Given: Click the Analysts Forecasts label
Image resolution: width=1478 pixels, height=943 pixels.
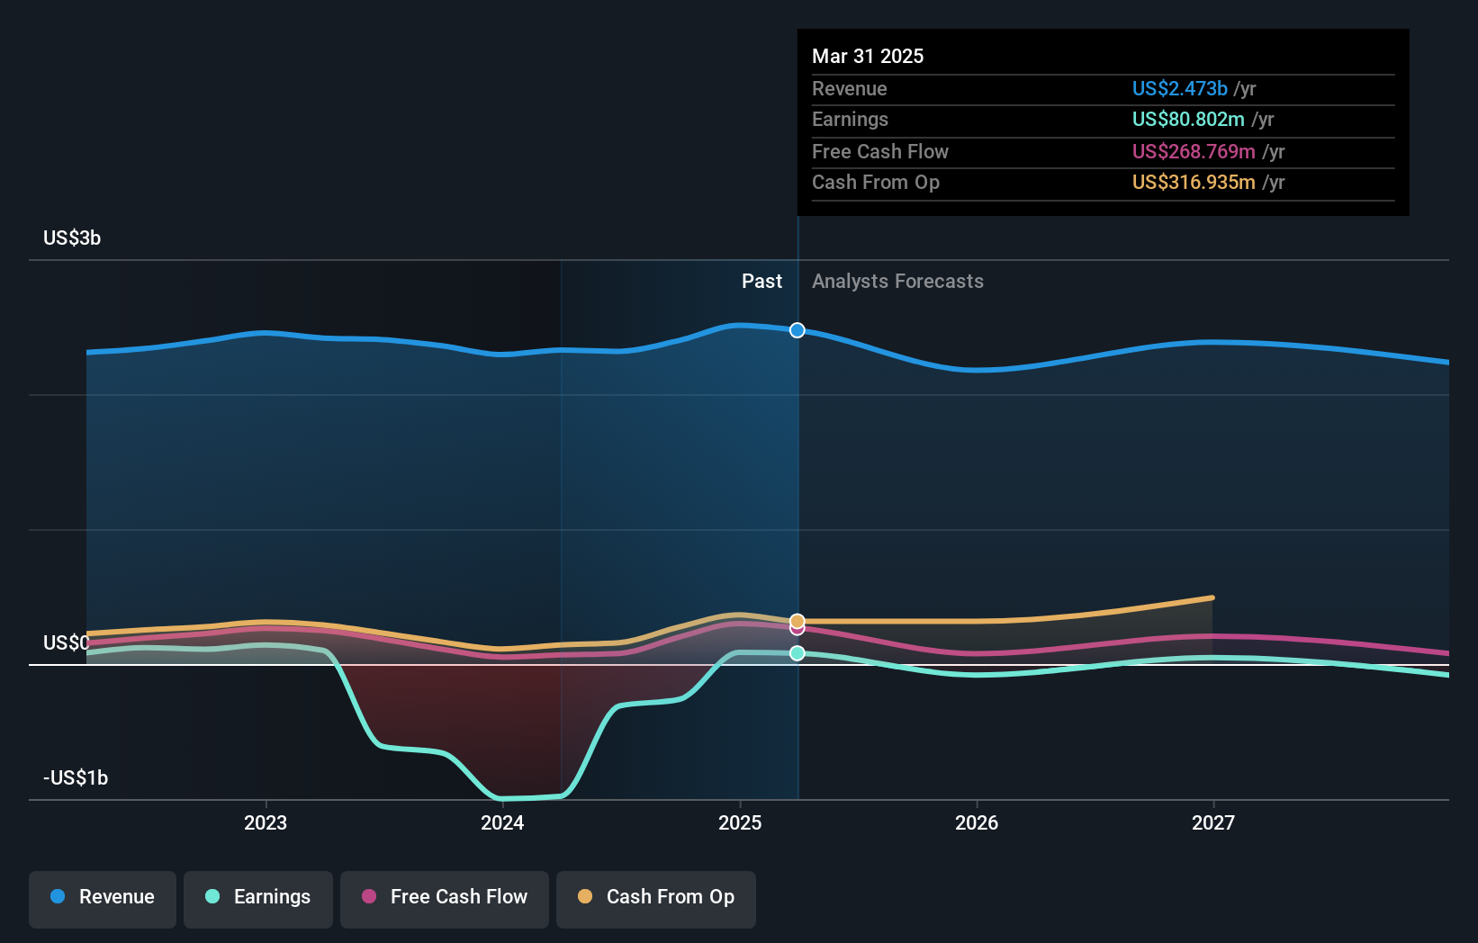Looking at the screenshot, I should (x=897, y=282).
